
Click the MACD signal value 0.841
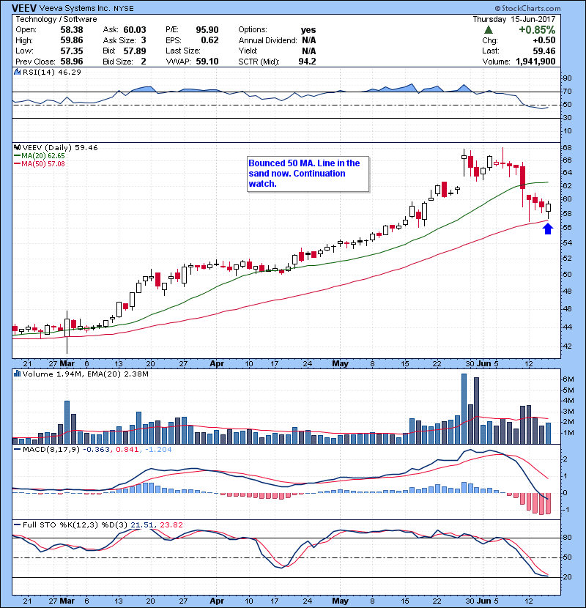click(x=127, y=450)
